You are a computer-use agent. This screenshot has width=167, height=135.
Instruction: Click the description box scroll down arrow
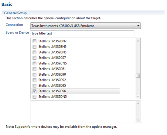(138, 120)
